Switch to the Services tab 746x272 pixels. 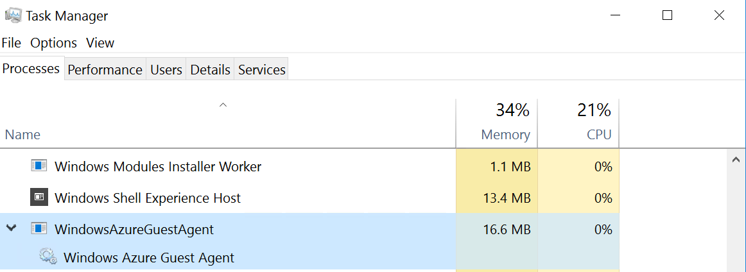point(261,69)
